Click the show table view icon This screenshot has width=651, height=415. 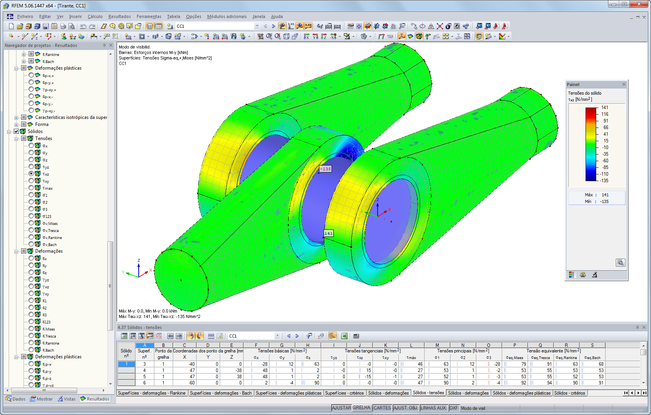pyautogui.click(x=159, y=26)
